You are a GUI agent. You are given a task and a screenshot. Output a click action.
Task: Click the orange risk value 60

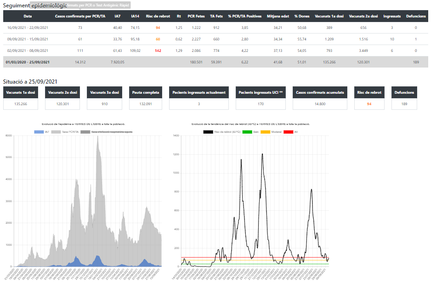point(158,39)
